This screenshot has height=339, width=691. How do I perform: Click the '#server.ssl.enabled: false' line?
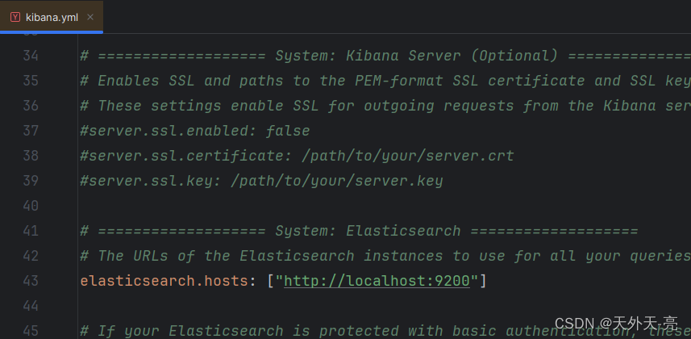tap(195, 131)
